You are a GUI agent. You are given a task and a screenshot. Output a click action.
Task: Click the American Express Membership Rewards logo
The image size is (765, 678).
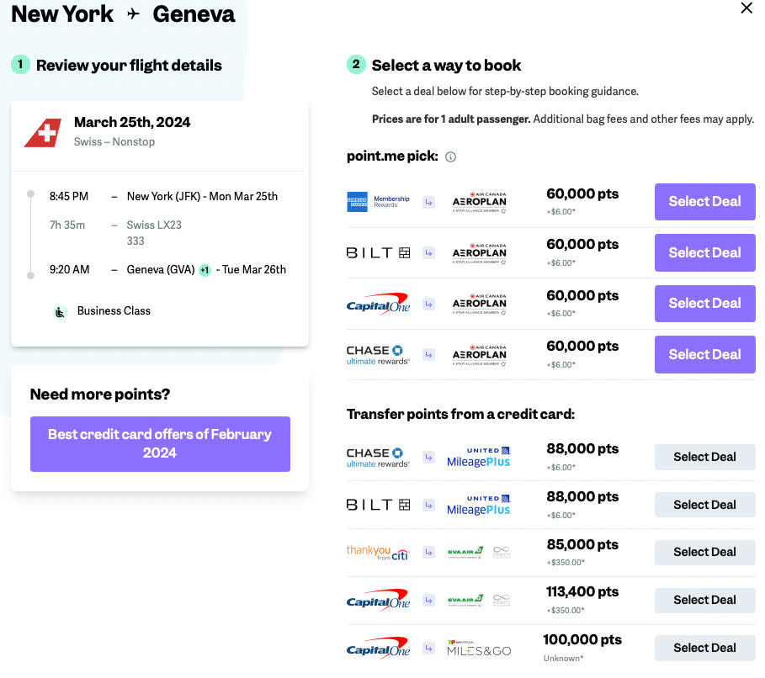tap(378, 201)
